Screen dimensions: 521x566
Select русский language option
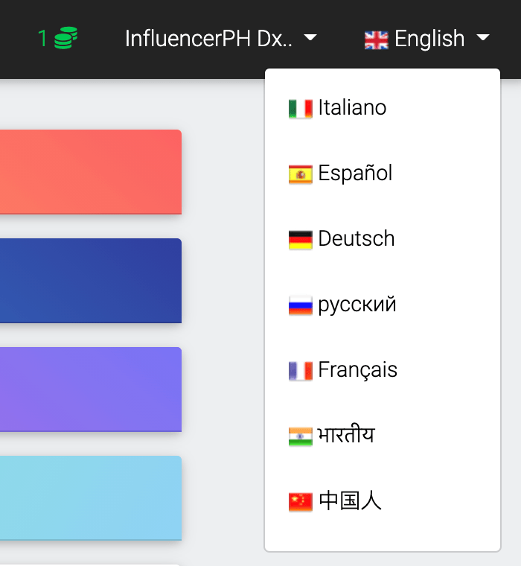click(x=357, y=305)
